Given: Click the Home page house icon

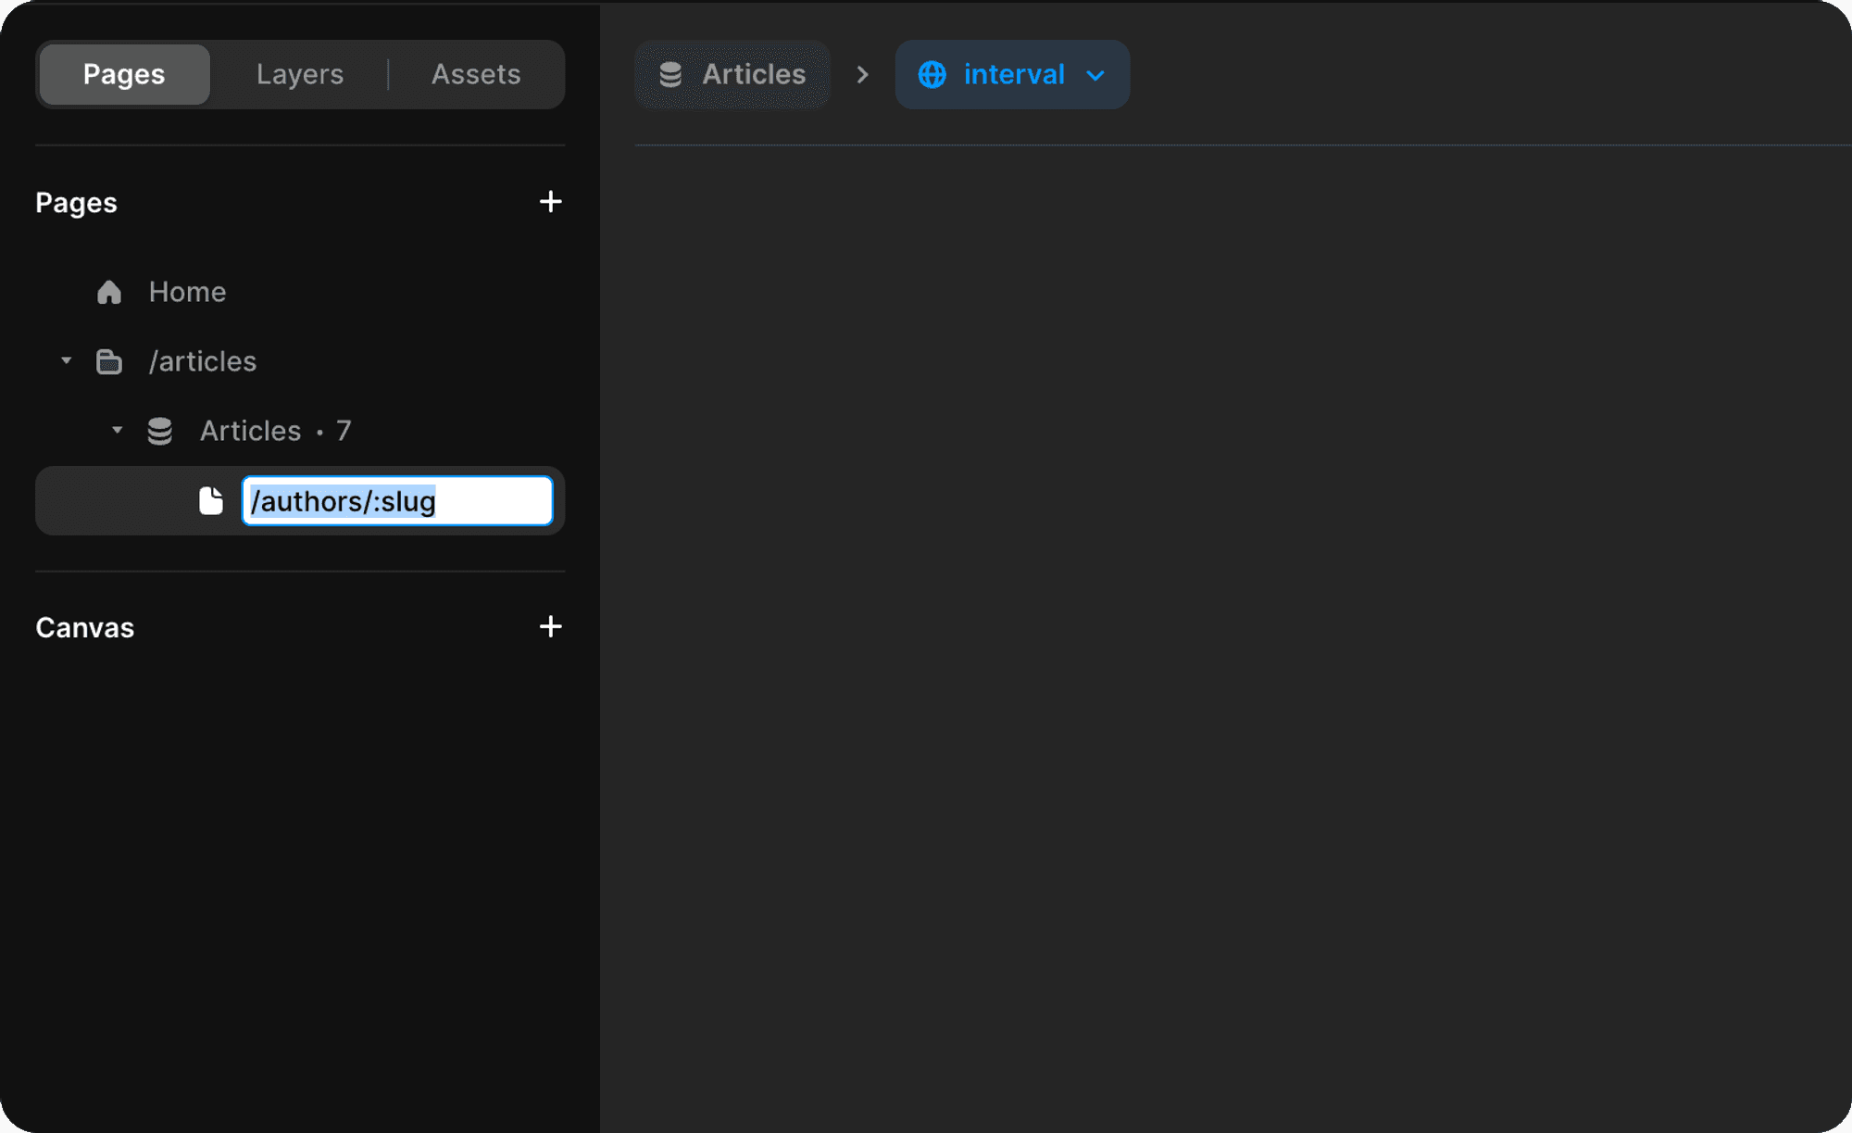Looking at the screenshot, I should pyautogui.click(x=109, y=292).
